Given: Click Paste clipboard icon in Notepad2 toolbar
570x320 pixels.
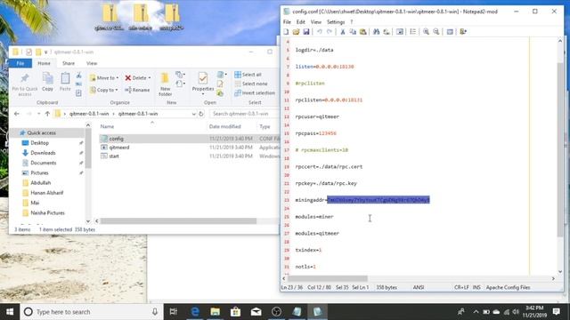Looking at the screenshot, I should 362,32.
